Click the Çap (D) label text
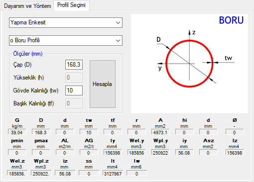Screen dimensions: 254x182 click(x=22, y=65)
